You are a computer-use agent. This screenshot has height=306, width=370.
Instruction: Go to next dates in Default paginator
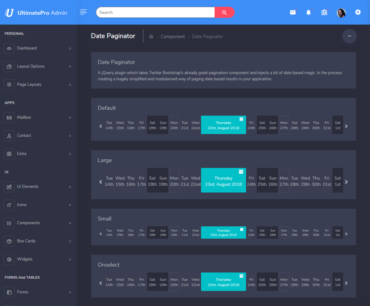(346, 126)
